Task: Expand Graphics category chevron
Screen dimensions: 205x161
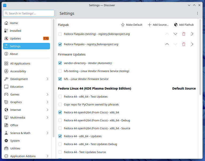Action: click(x=47, y=102)
